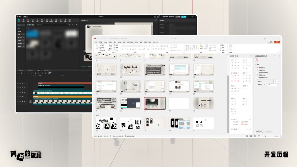Select slide 22 thumbnail in sorter
This screenshot has height=167, width=297.
(131, 103)
